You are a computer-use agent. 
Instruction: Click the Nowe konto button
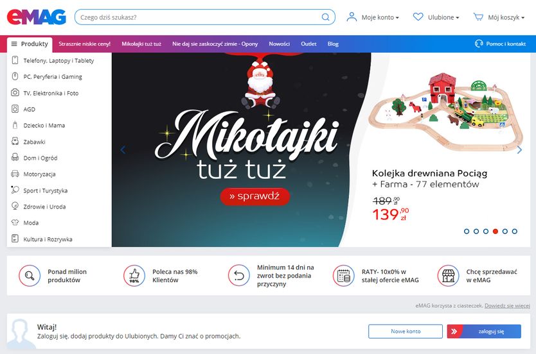pyautogui.click(x=406, y=331)
